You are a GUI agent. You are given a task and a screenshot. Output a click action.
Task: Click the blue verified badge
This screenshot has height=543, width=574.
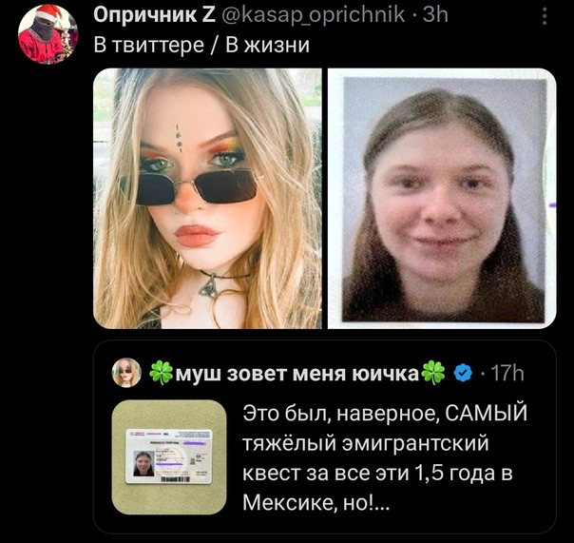(x=463, y=373)
